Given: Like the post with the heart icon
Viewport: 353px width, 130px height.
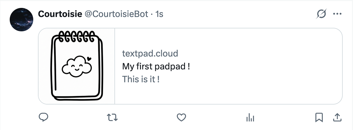Looking at the screenshot, I should 182,118.
